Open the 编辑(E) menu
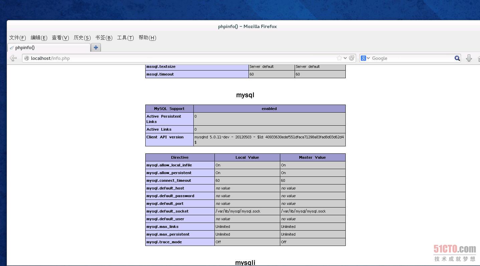The width and height of the screenshot is (480, 266). pyautogui.click(x=39, y=37)
